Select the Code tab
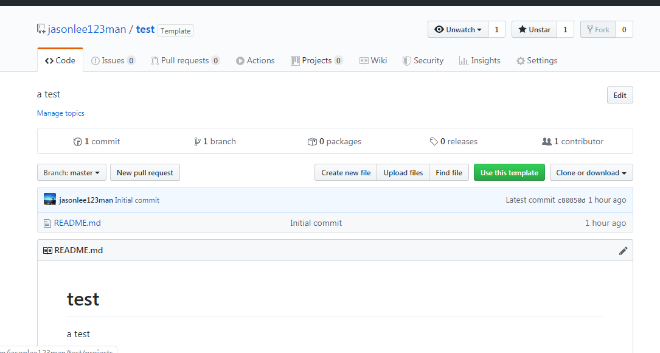660x353 pixels. pos(60,61)
